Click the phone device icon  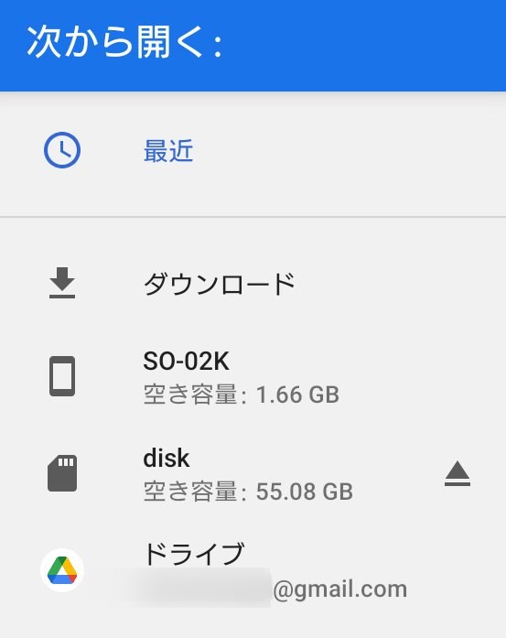pos(62,376)
